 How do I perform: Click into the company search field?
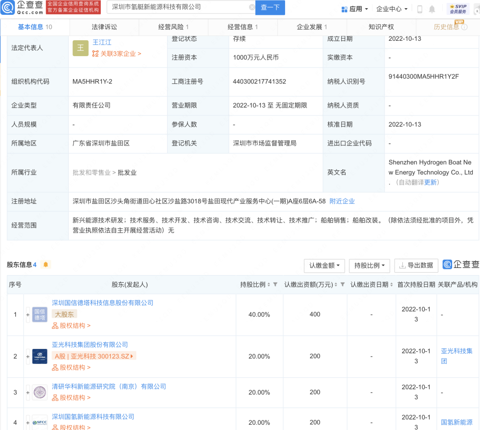tap(178, 7)
